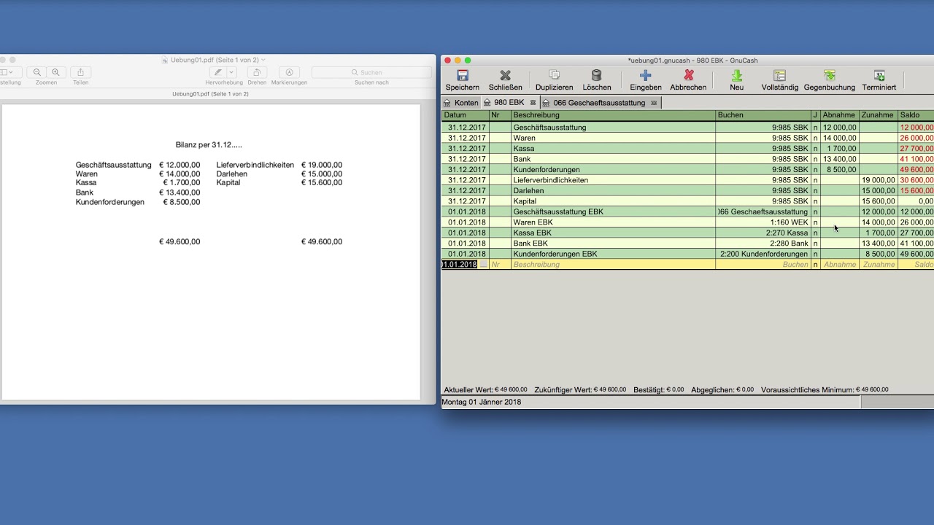
Task: Click Lieferverbindlichkeiten text in the PDF
Action: tap(255, 165)
